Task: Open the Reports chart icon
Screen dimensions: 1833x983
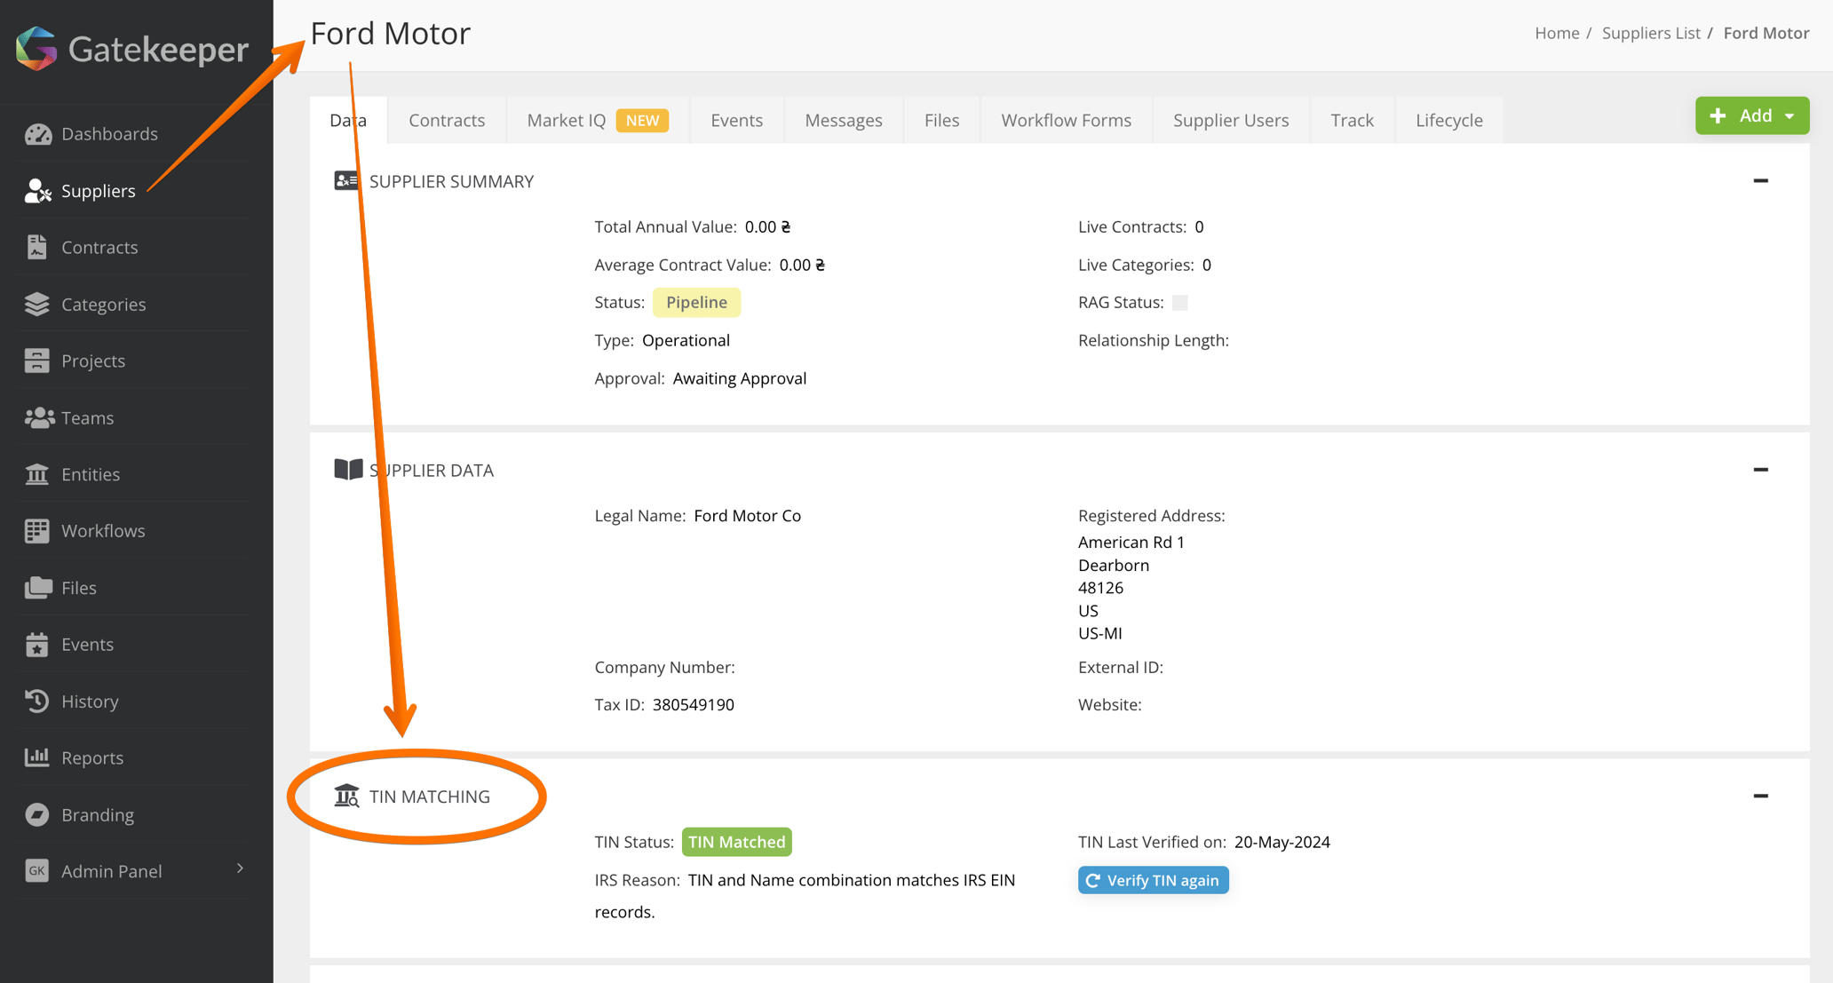Action: pyautogui.click(x=37, y=757)
